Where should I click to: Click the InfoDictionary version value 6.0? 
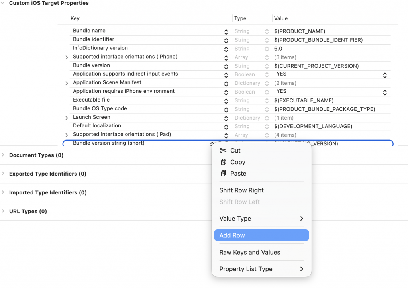[278, 49]
